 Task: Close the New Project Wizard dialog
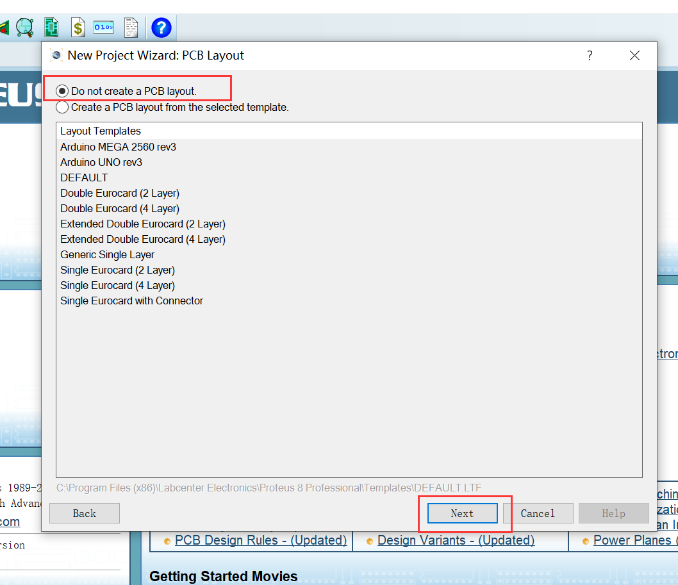634,55
